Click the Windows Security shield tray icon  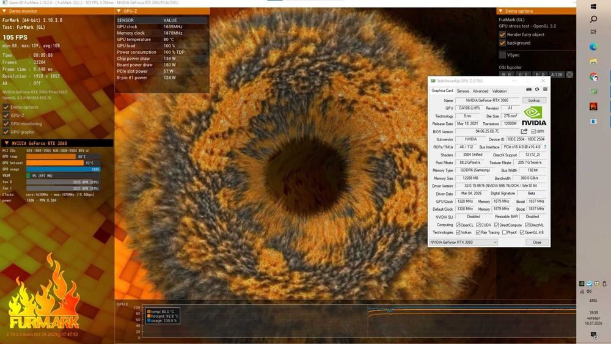tap(597, 284)
